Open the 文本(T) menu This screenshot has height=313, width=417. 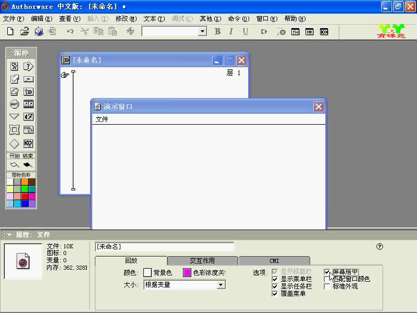154,19
